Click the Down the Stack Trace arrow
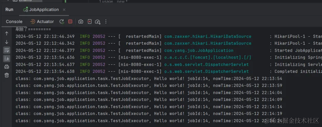The width and height of the screenshot is (322, 127). pos(7,42)
